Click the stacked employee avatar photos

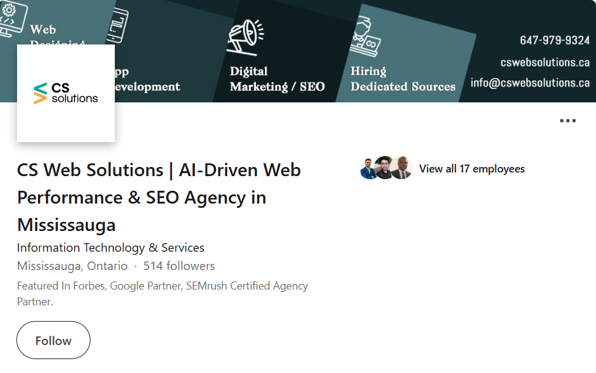pyautogui.click(x=385, y=168)
